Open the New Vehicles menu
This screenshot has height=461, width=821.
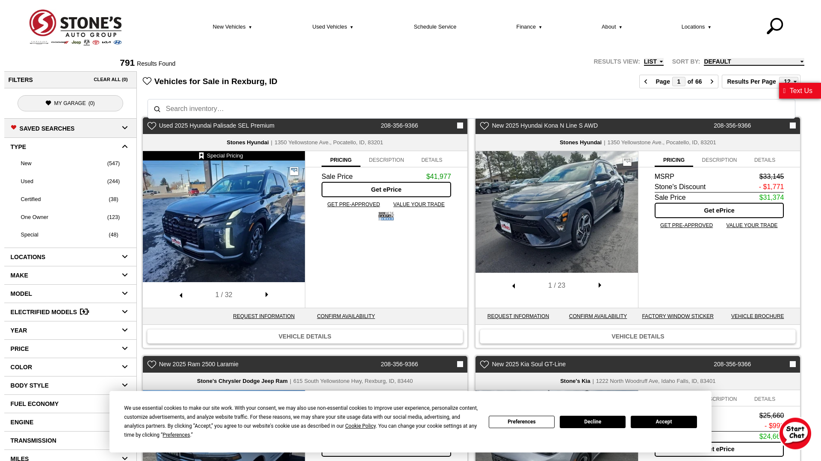[232, 27]
